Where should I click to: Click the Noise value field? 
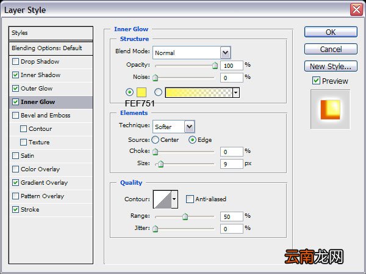click(x=232, y=78)
